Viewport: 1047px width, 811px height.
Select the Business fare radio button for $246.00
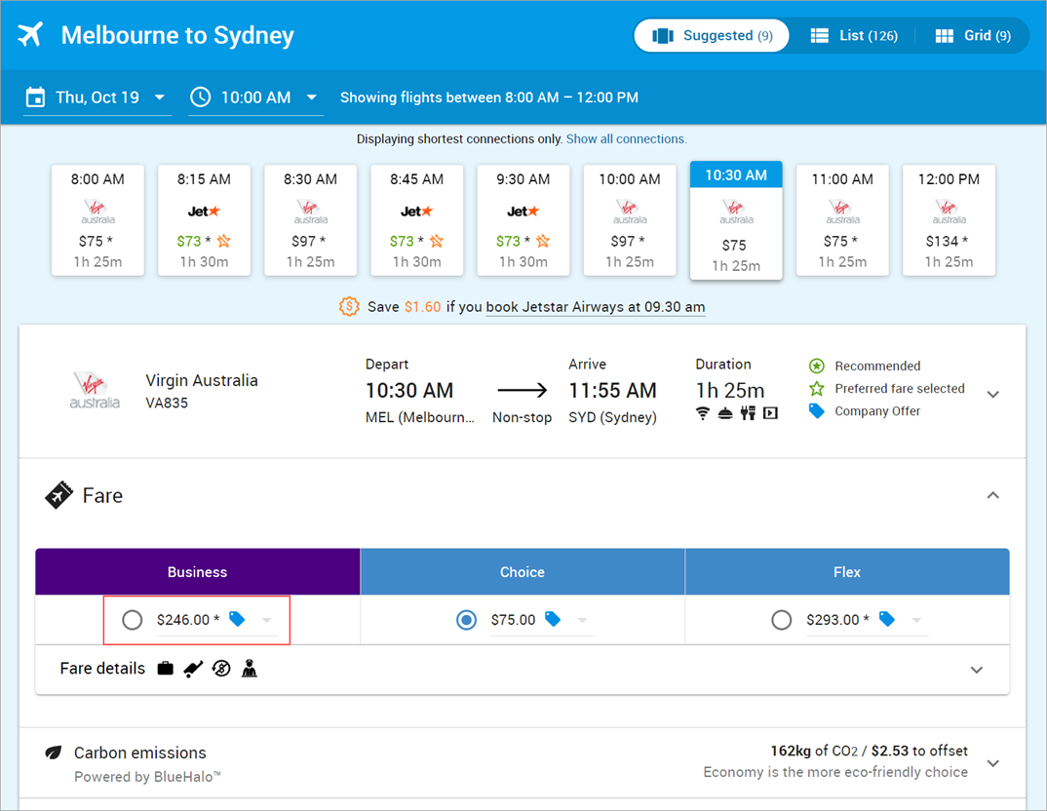(x=133, y=619)
